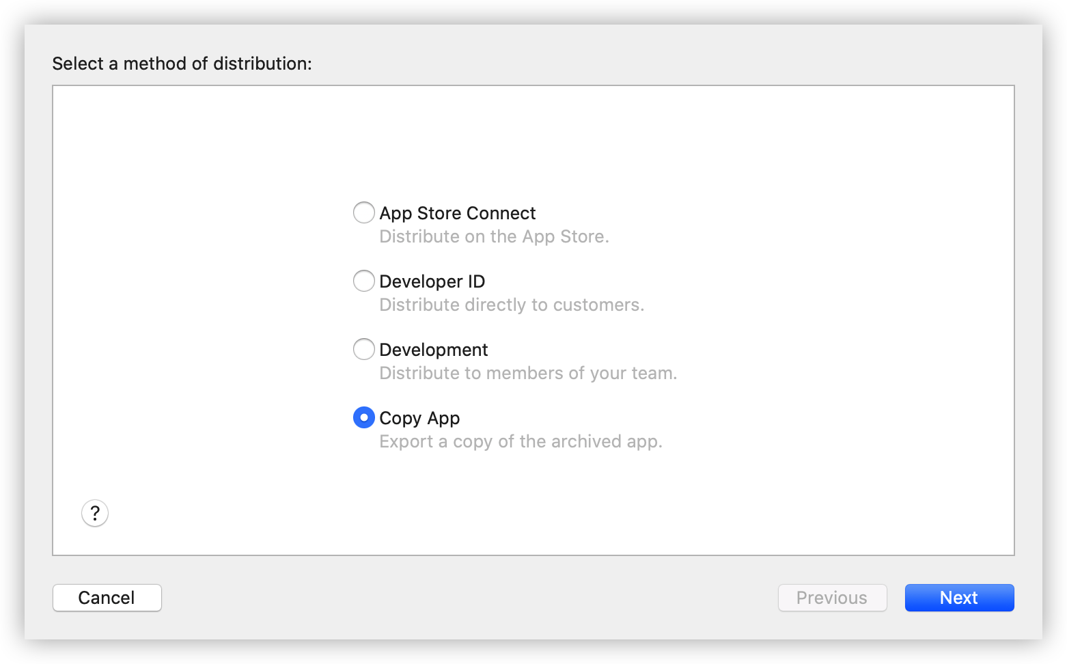Click "Distribute on the App Store." description
1067x664 pixels.
tap(494, 236)
